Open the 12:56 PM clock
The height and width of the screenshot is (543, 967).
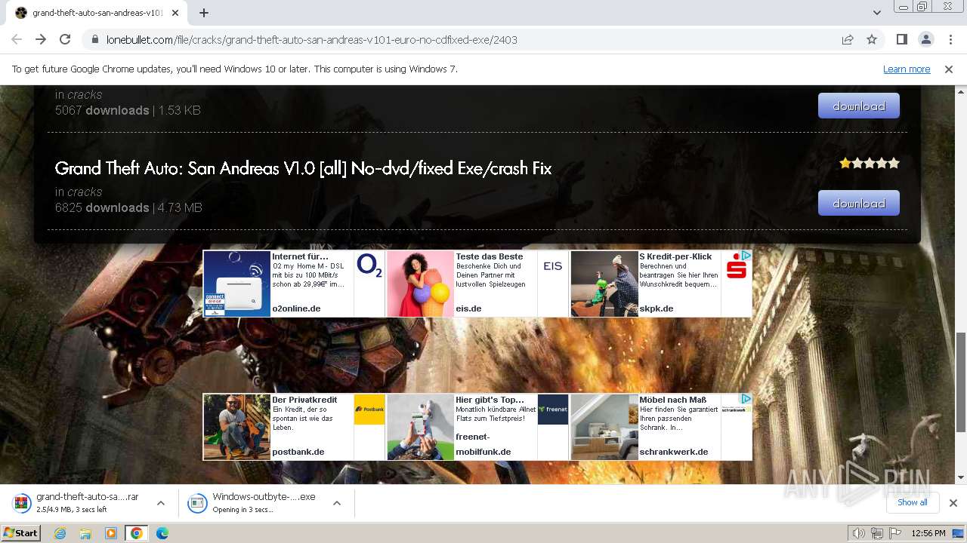pos(928,533)
